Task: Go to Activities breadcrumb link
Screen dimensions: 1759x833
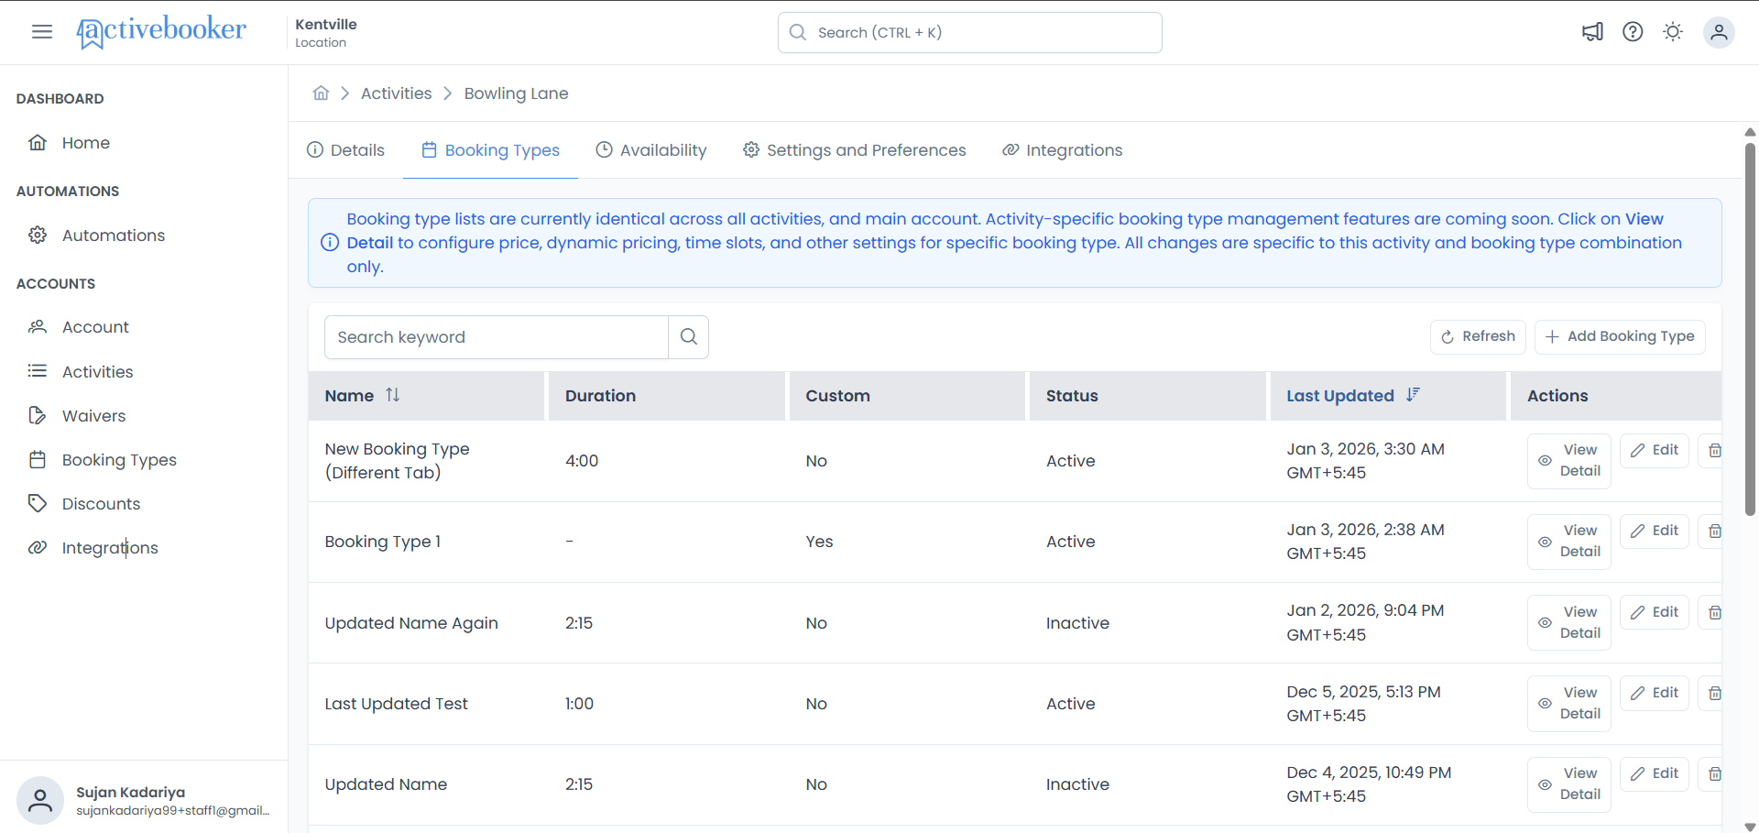Action: pyautogui.click(x=396, y=93)
